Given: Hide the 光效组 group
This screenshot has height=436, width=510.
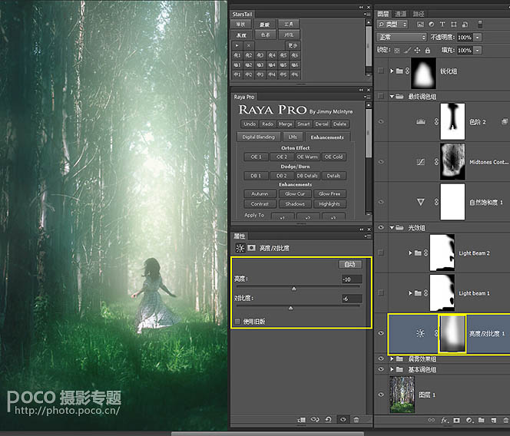Looking at the screenshot, I should coord(381,227).
